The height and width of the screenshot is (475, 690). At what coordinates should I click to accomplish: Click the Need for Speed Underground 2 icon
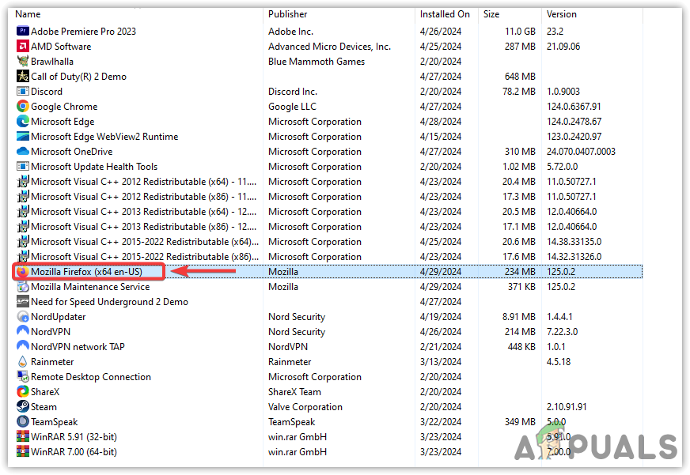point(23,301)
